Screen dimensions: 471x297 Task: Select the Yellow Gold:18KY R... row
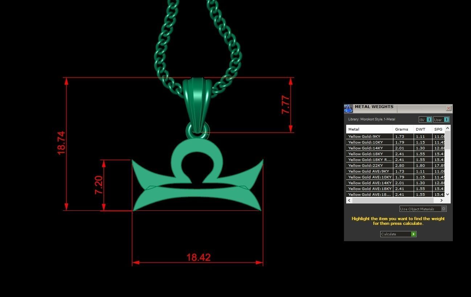[x=396, y=160]
